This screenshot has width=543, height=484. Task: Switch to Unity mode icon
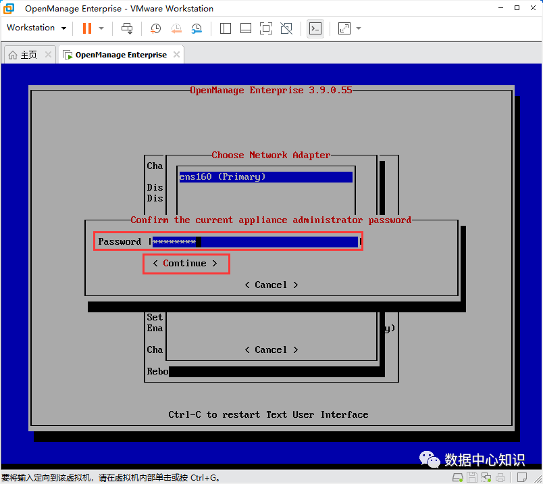286,28
